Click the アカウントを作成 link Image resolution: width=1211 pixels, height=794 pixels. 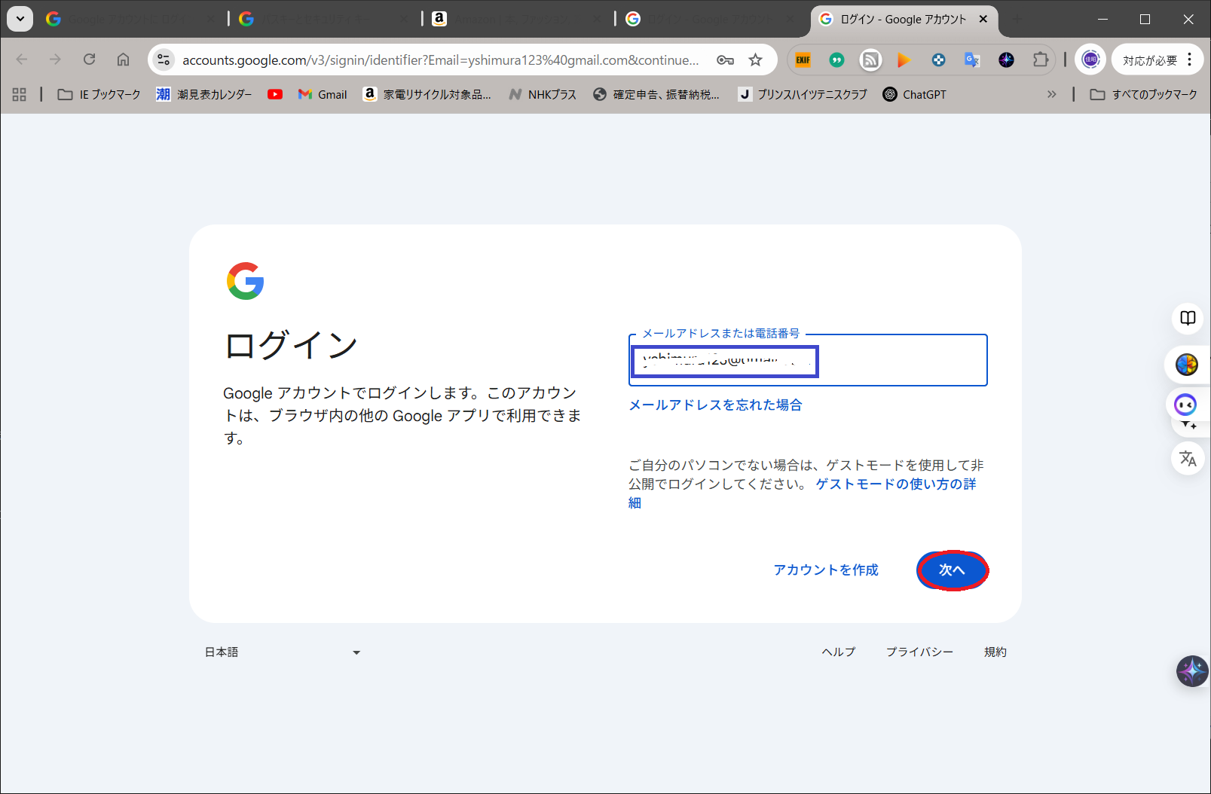(x=826, y=570)
